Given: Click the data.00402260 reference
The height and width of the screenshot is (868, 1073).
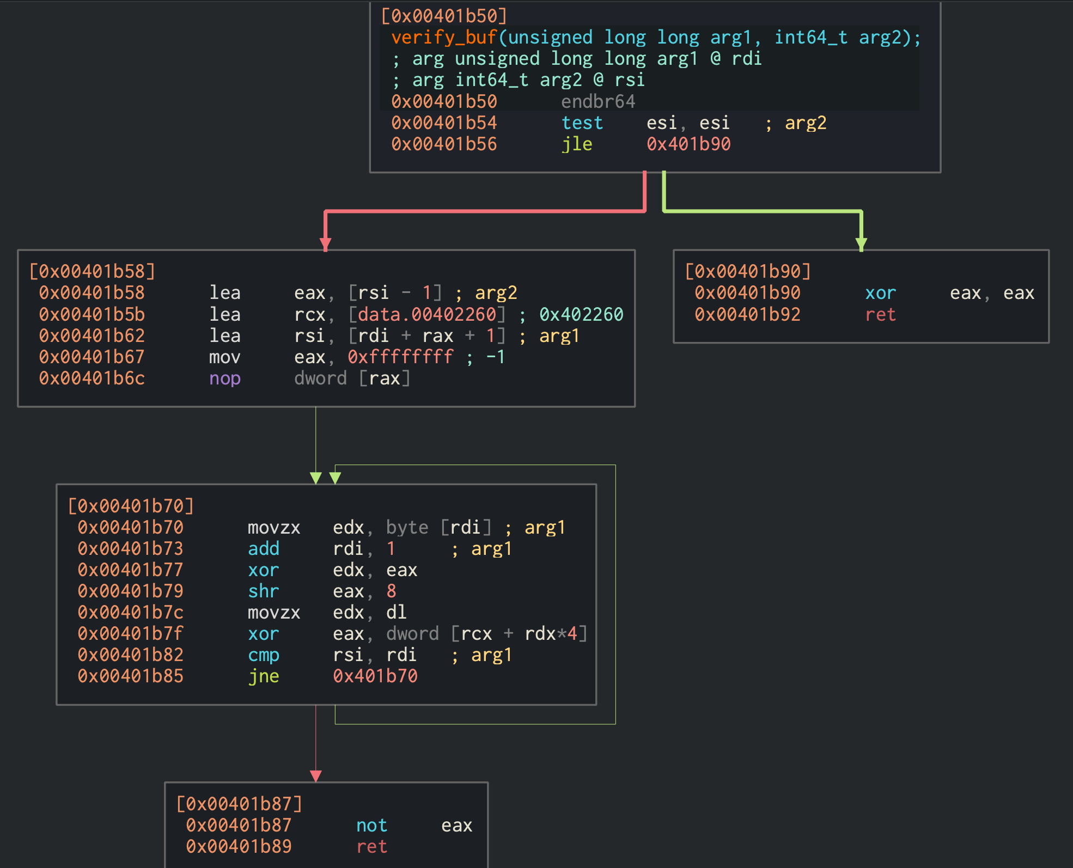Looking at the screenshot, I should [x=426, y=315].
